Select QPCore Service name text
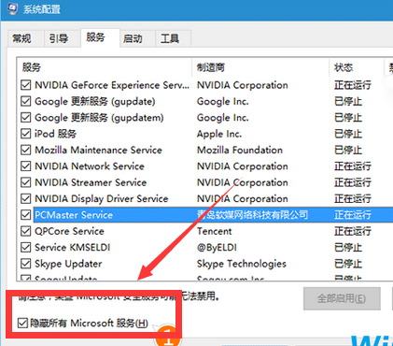 tap(69, 231)
